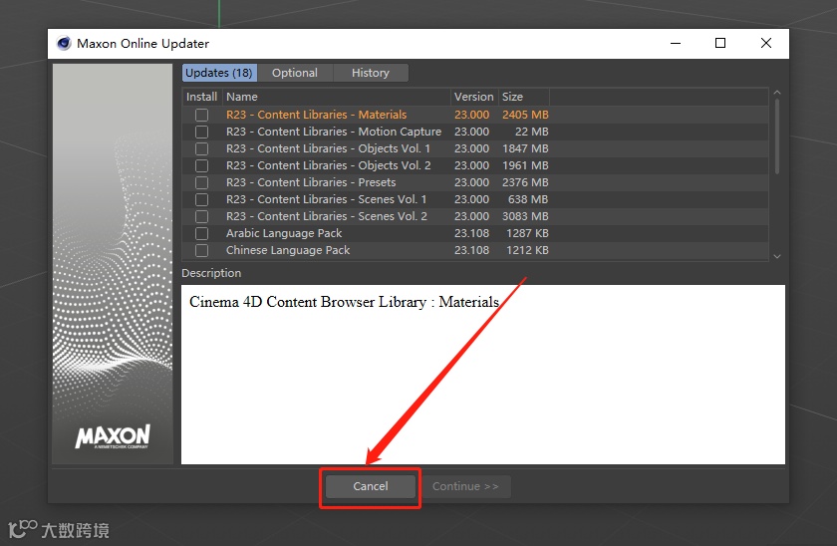Click the 3083 MB size value
The height and width of the screenshot is (546, 837).
pyautogui.click(x=525, y=216)
